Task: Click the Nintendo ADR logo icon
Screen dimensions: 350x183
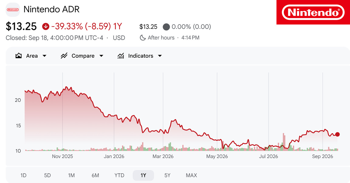Action: coord(13,10)
